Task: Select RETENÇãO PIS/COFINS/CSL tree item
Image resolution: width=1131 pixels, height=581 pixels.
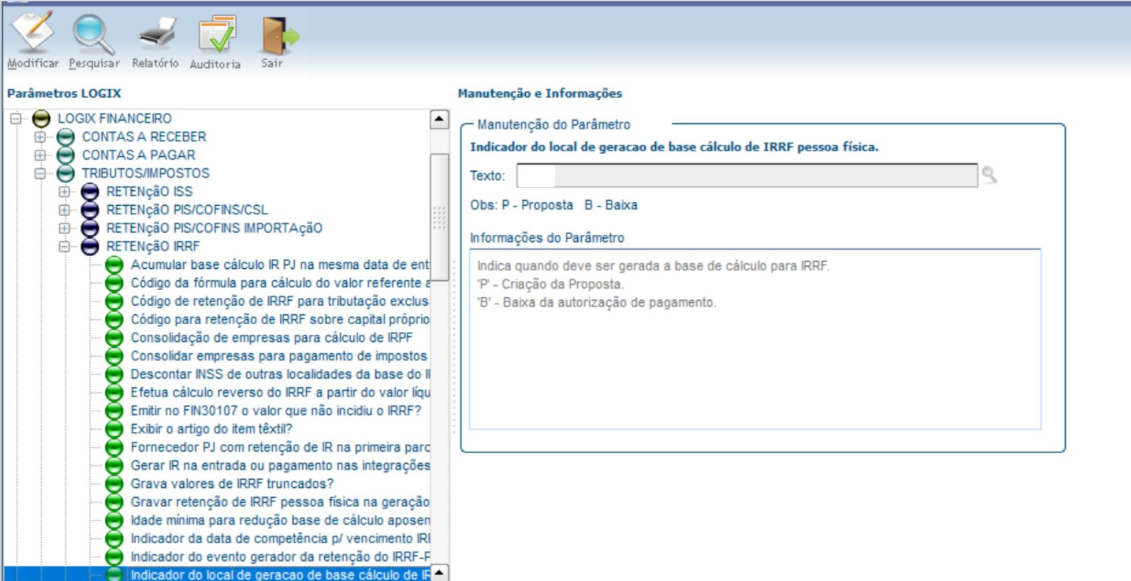Action: (x=186, y=210)
